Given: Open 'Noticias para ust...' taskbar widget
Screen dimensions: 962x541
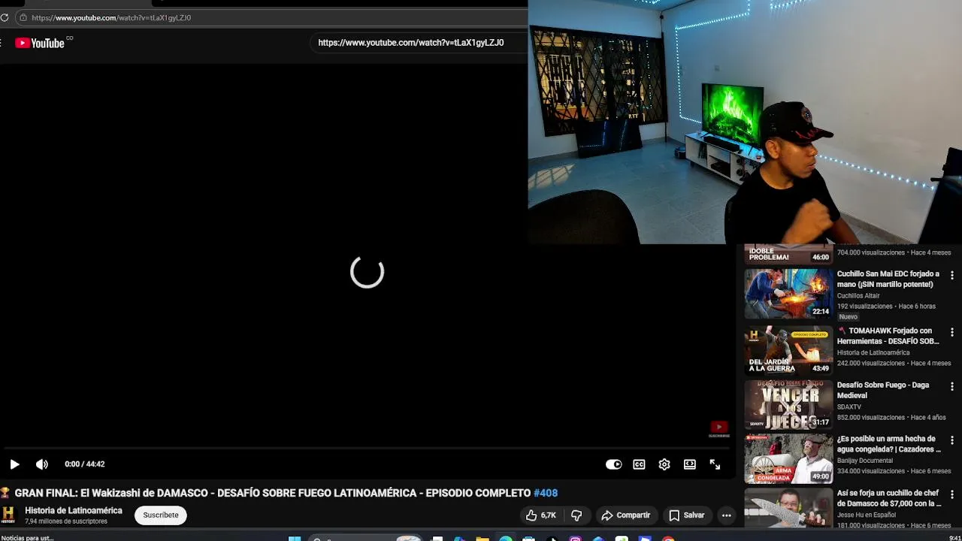Looking at the screenshot, I should [x=27, y=538].
